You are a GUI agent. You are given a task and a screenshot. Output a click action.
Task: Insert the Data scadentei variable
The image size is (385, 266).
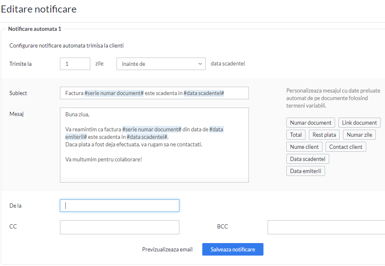point(308,159)
